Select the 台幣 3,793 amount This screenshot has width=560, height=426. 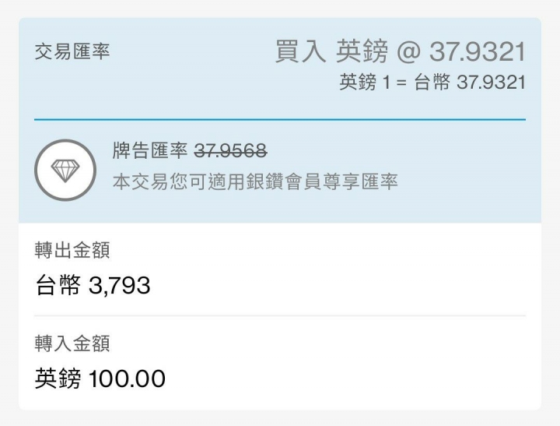93,285
